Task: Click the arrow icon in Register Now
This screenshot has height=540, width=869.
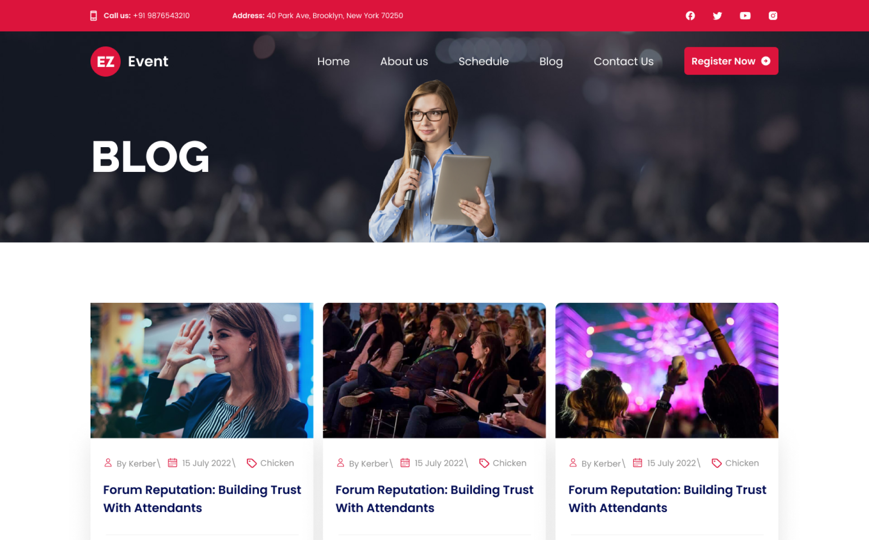Action: tap(765, 61)
